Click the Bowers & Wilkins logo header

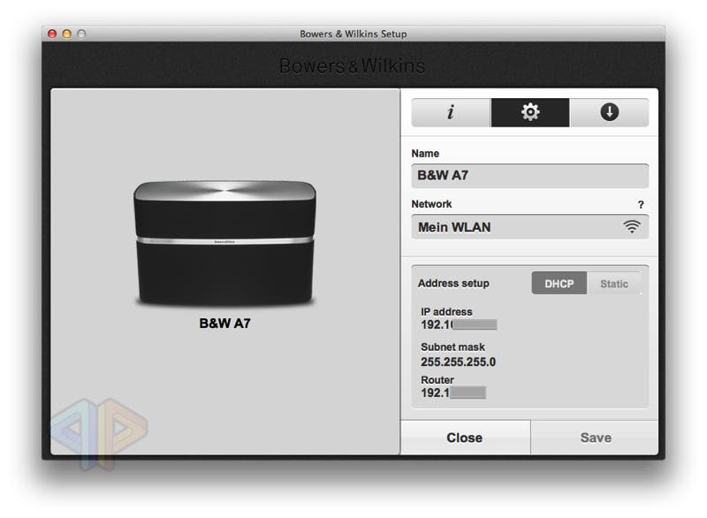coord(352,66)
